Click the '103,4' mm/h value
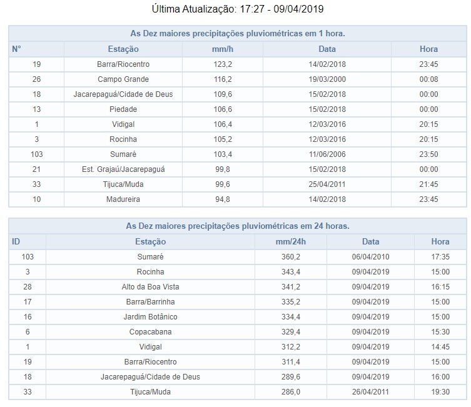The height and width of the screenshot is (407, 471). (x=223, y=154)
